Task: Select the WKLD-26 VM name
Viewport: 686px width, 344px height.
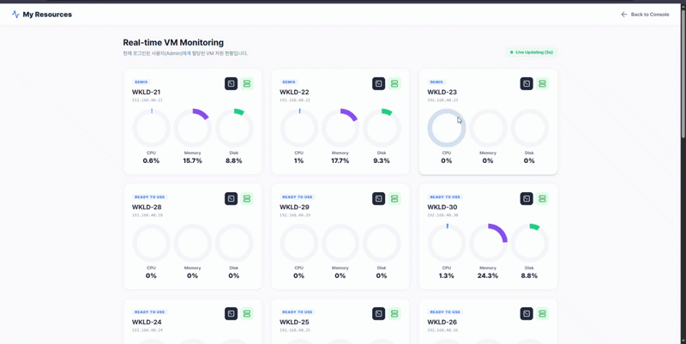Action: click(x=442, y=322)
